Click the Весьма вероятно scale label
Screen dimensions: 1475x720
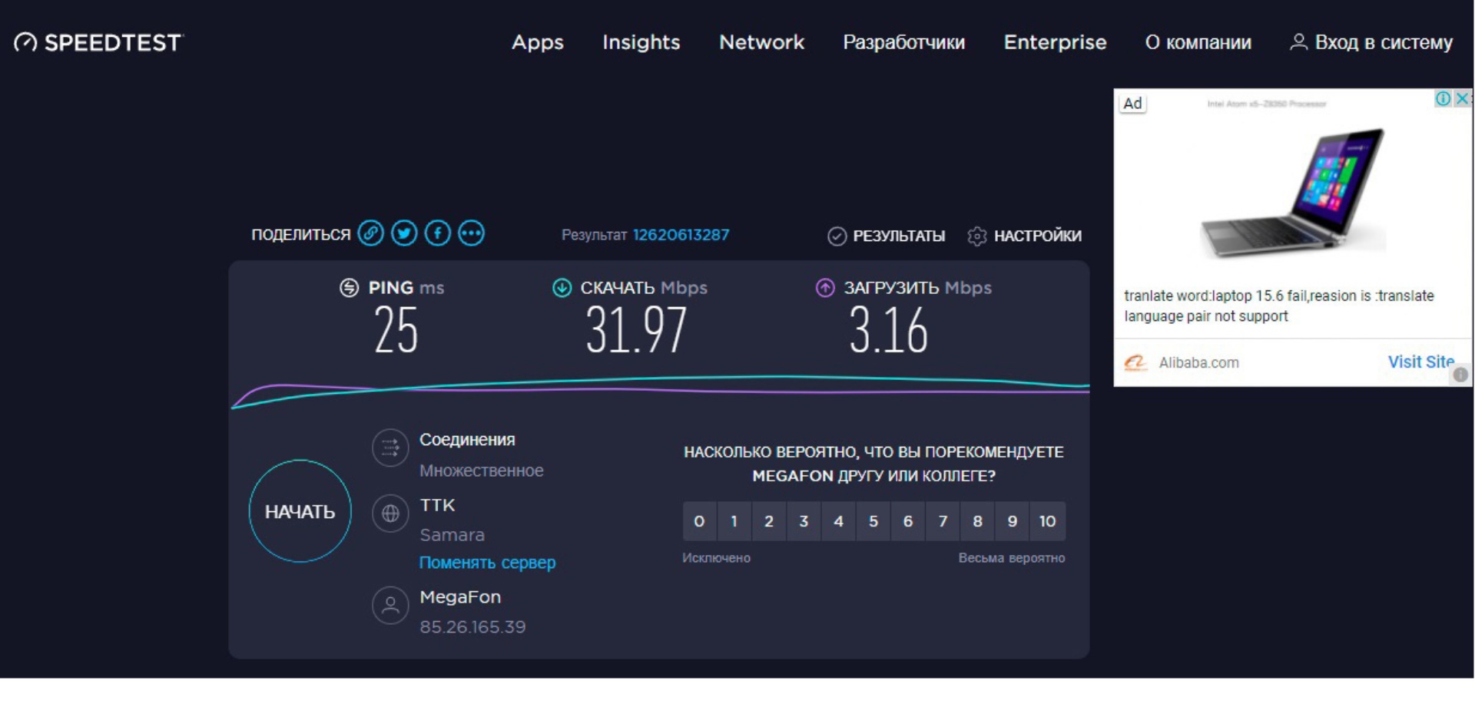pos(1012,558)
